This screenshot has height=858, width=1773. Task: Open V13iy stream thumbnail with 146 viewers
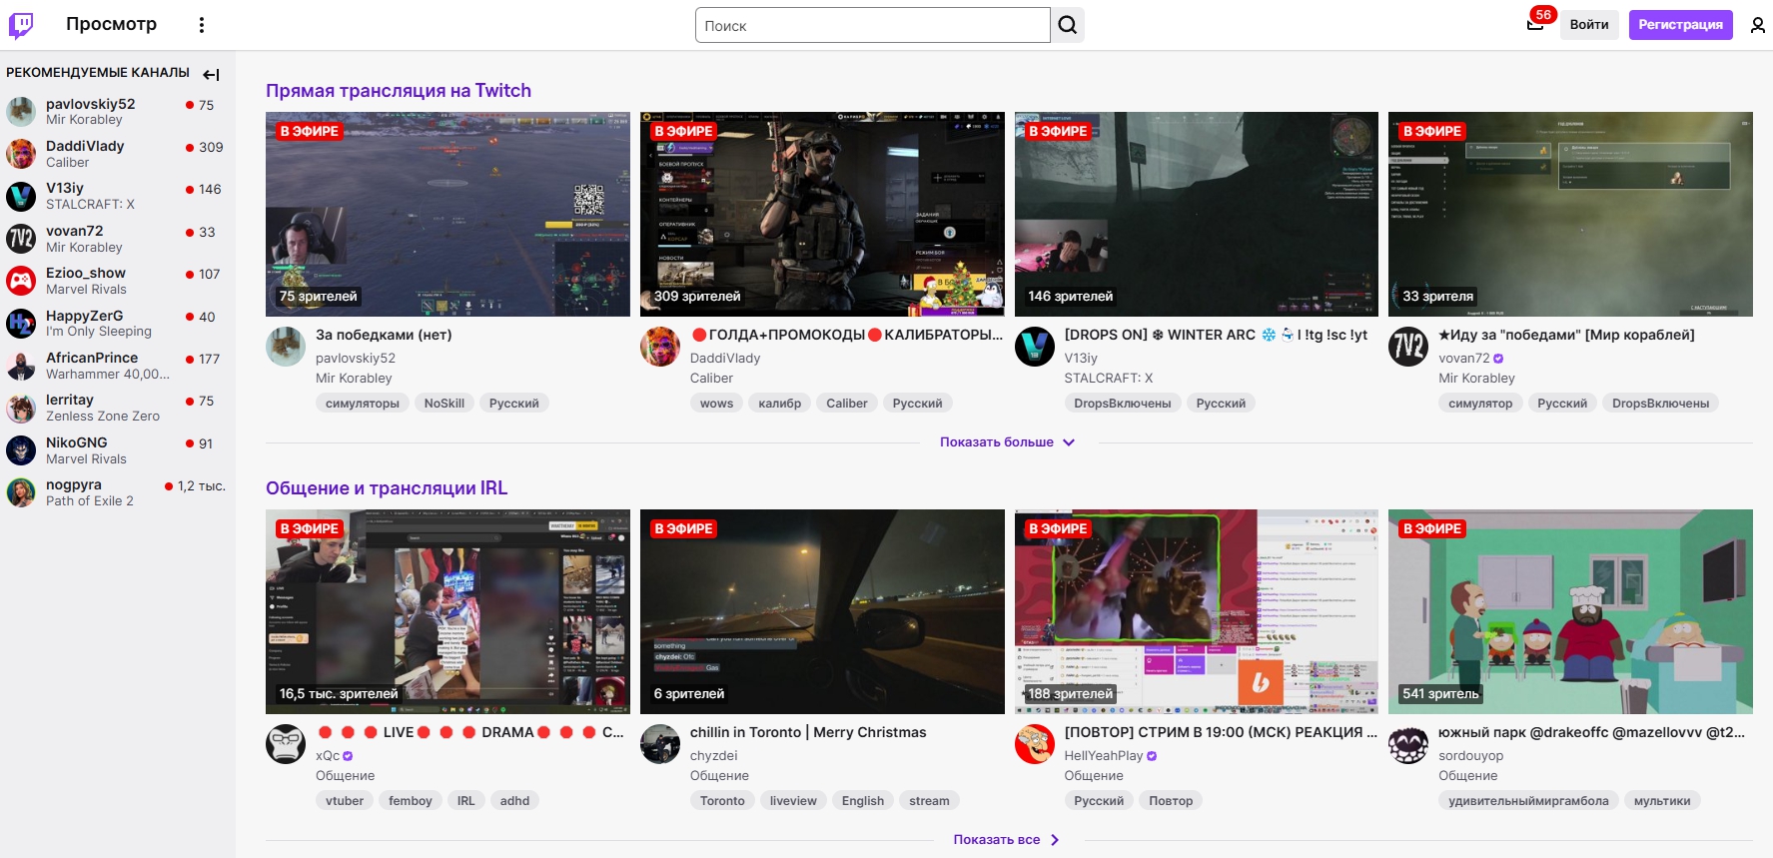point(1197,214)
